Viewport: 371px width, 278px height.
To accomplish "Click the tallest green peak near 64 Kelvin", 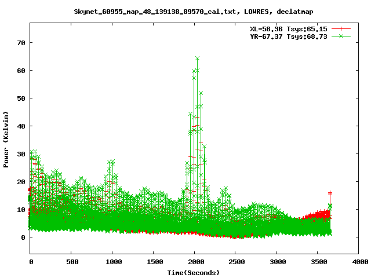I will click(197, 58).
